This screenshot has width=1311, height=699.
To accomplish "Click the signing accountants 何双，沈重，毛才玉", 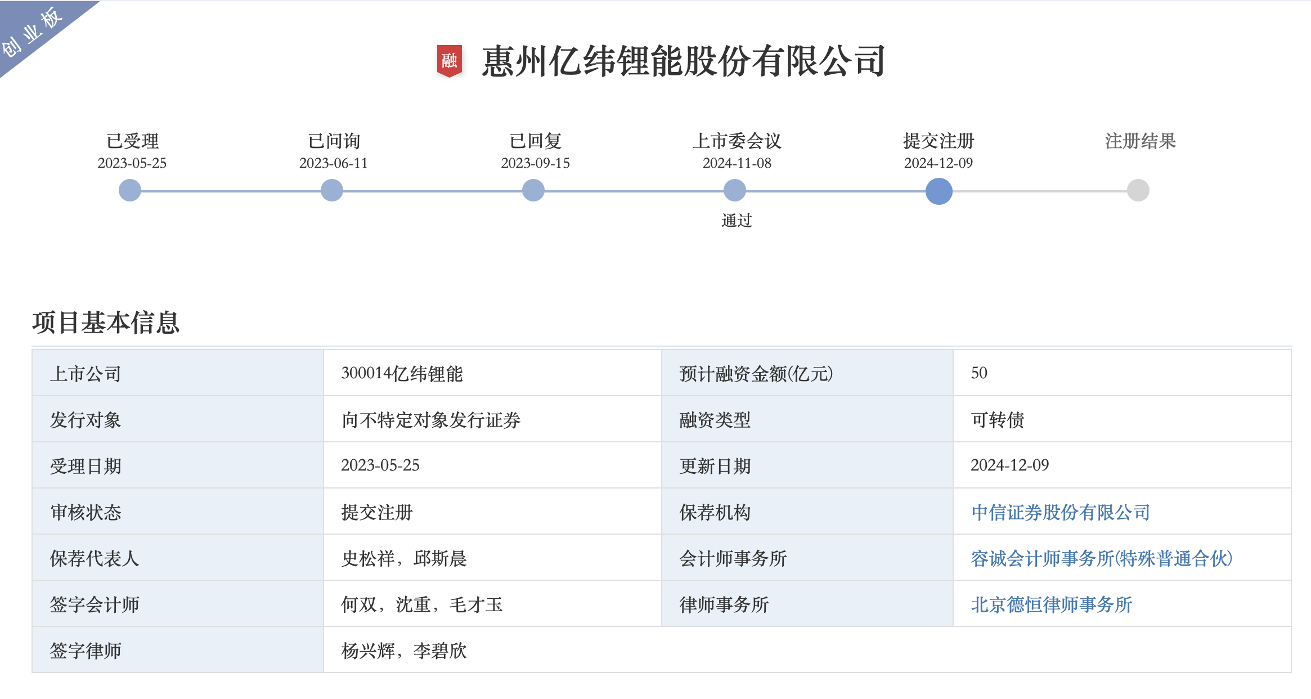I will (422, 604).
